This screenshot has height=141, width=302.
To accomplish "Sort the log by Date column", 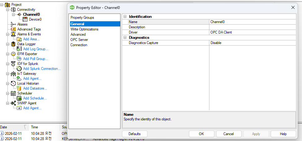I will click(15, 127).
